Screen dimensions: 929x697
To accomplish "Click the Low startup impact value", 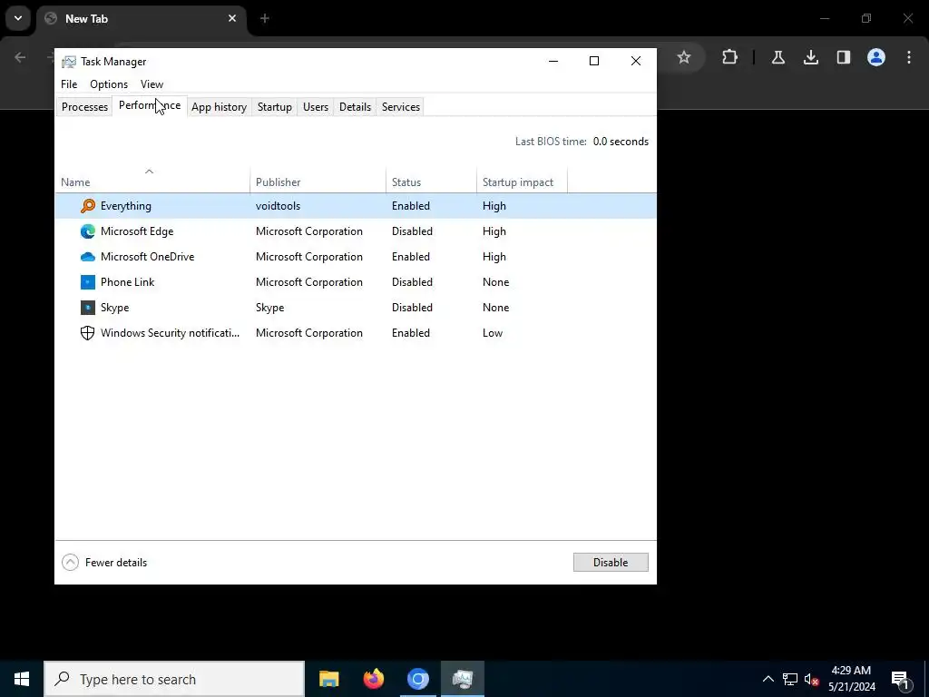I will (x=493, y=333).
